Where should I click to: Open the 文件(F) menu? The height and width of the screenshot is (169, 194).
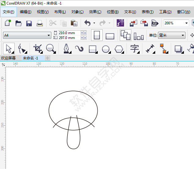pyautogui.click(x=8, y=12)
